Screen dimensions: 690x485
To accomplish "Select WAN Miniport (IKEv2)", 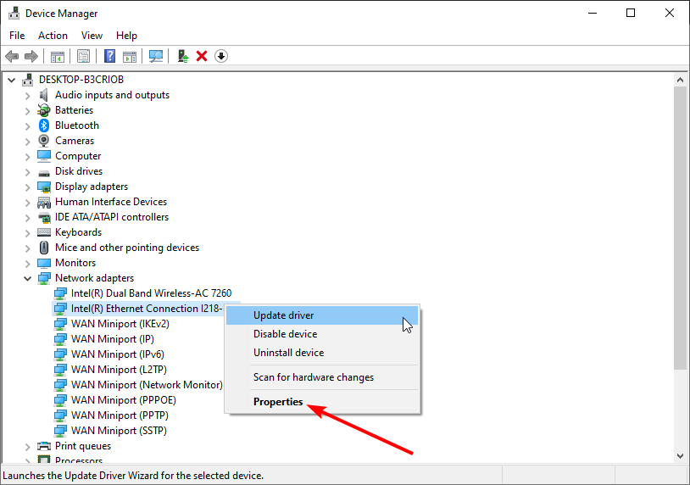I will coord(120,324).
